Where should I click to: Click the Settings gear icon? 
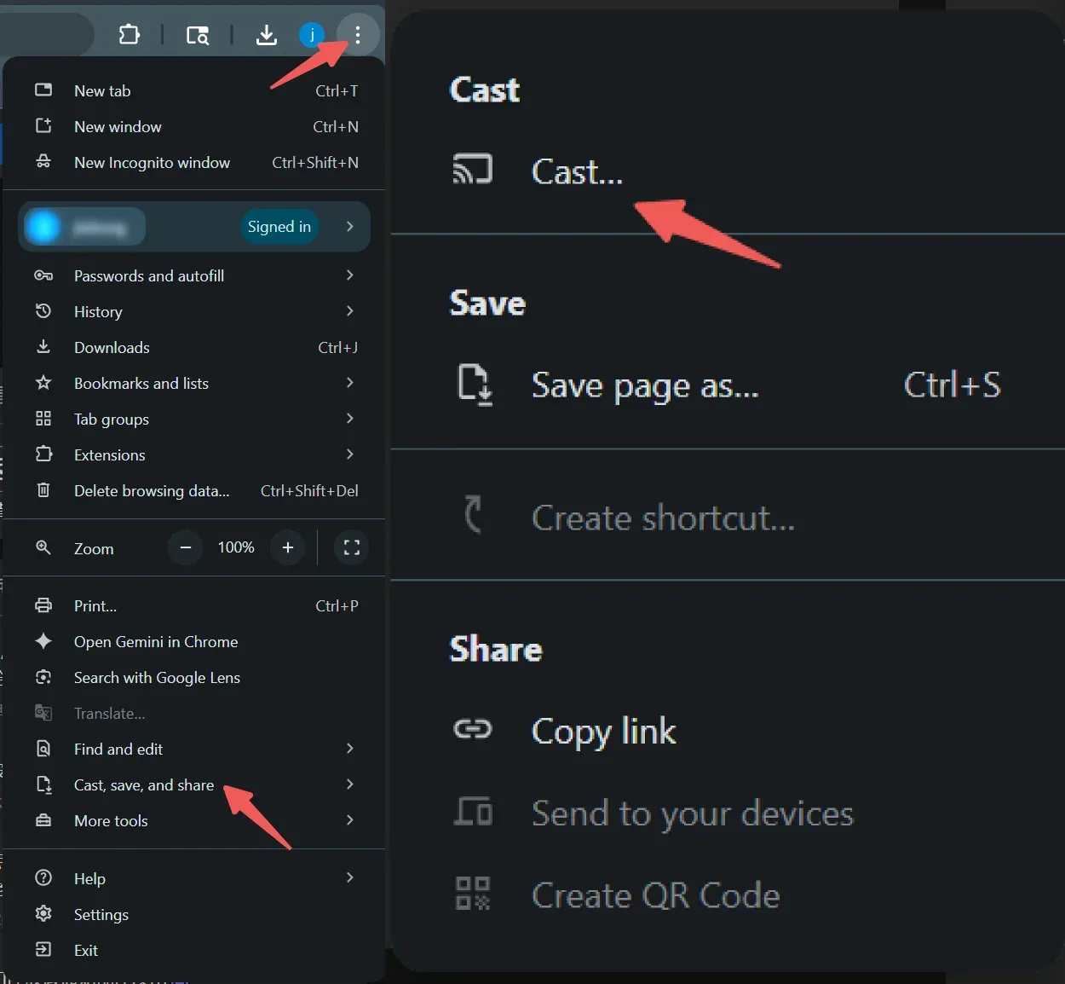[43, 914]
